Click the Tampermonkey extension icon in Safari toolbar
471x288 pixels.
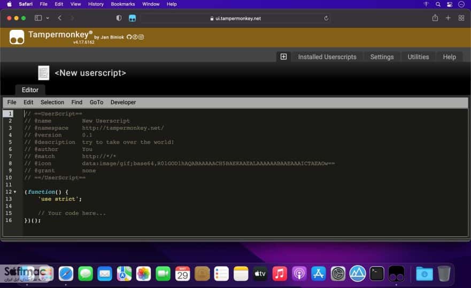(x=132, y=18)
